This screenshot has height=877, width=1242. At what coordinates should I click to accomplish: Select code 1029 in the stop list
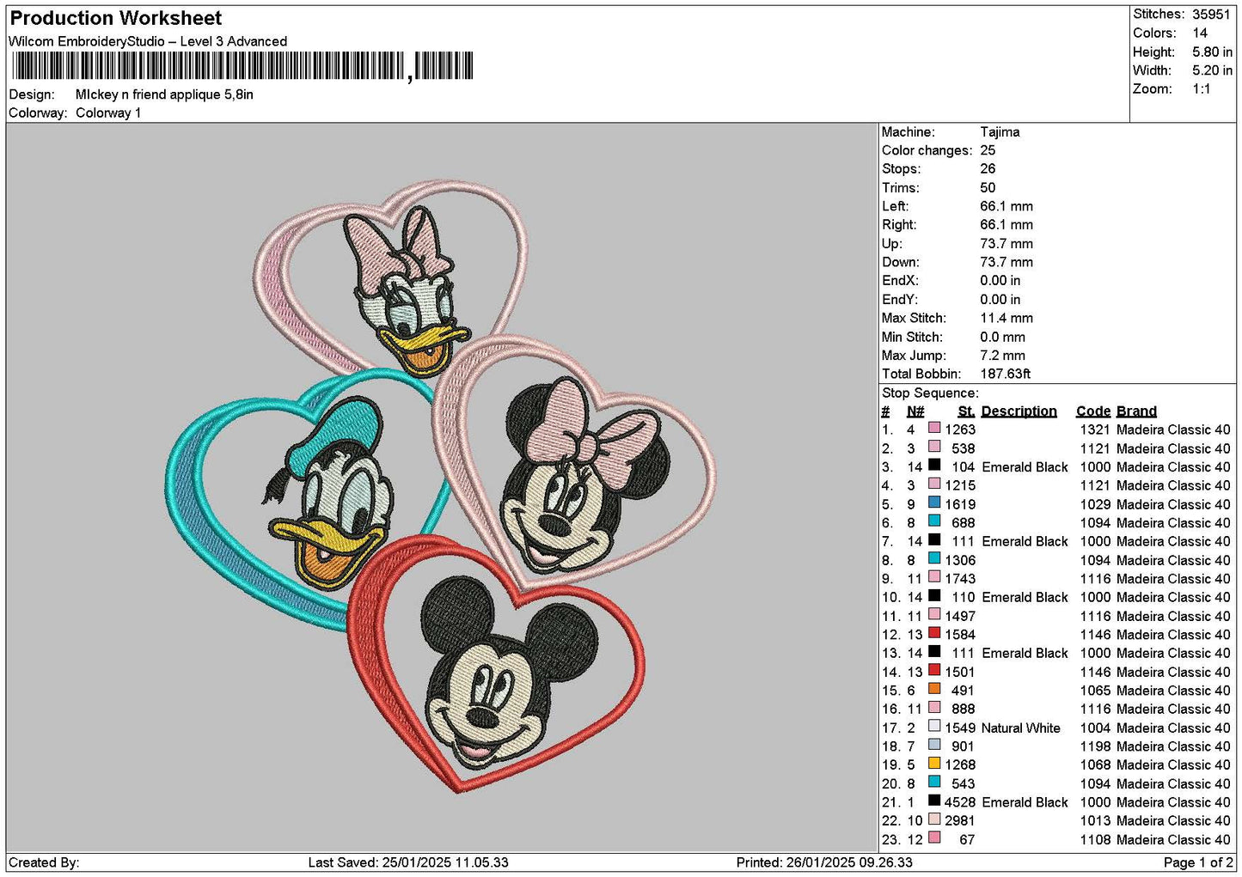click(x=1095, y=504)
